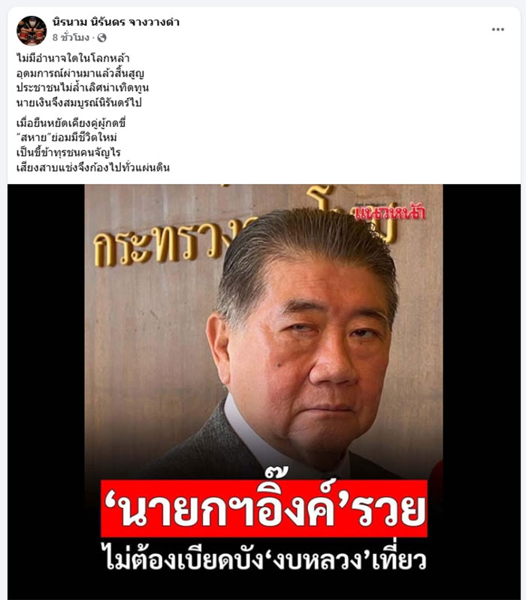Click the line 'ประชาชนไม่ล้ำเลิศน่าเทิดทูน'

tap(83, 88)
